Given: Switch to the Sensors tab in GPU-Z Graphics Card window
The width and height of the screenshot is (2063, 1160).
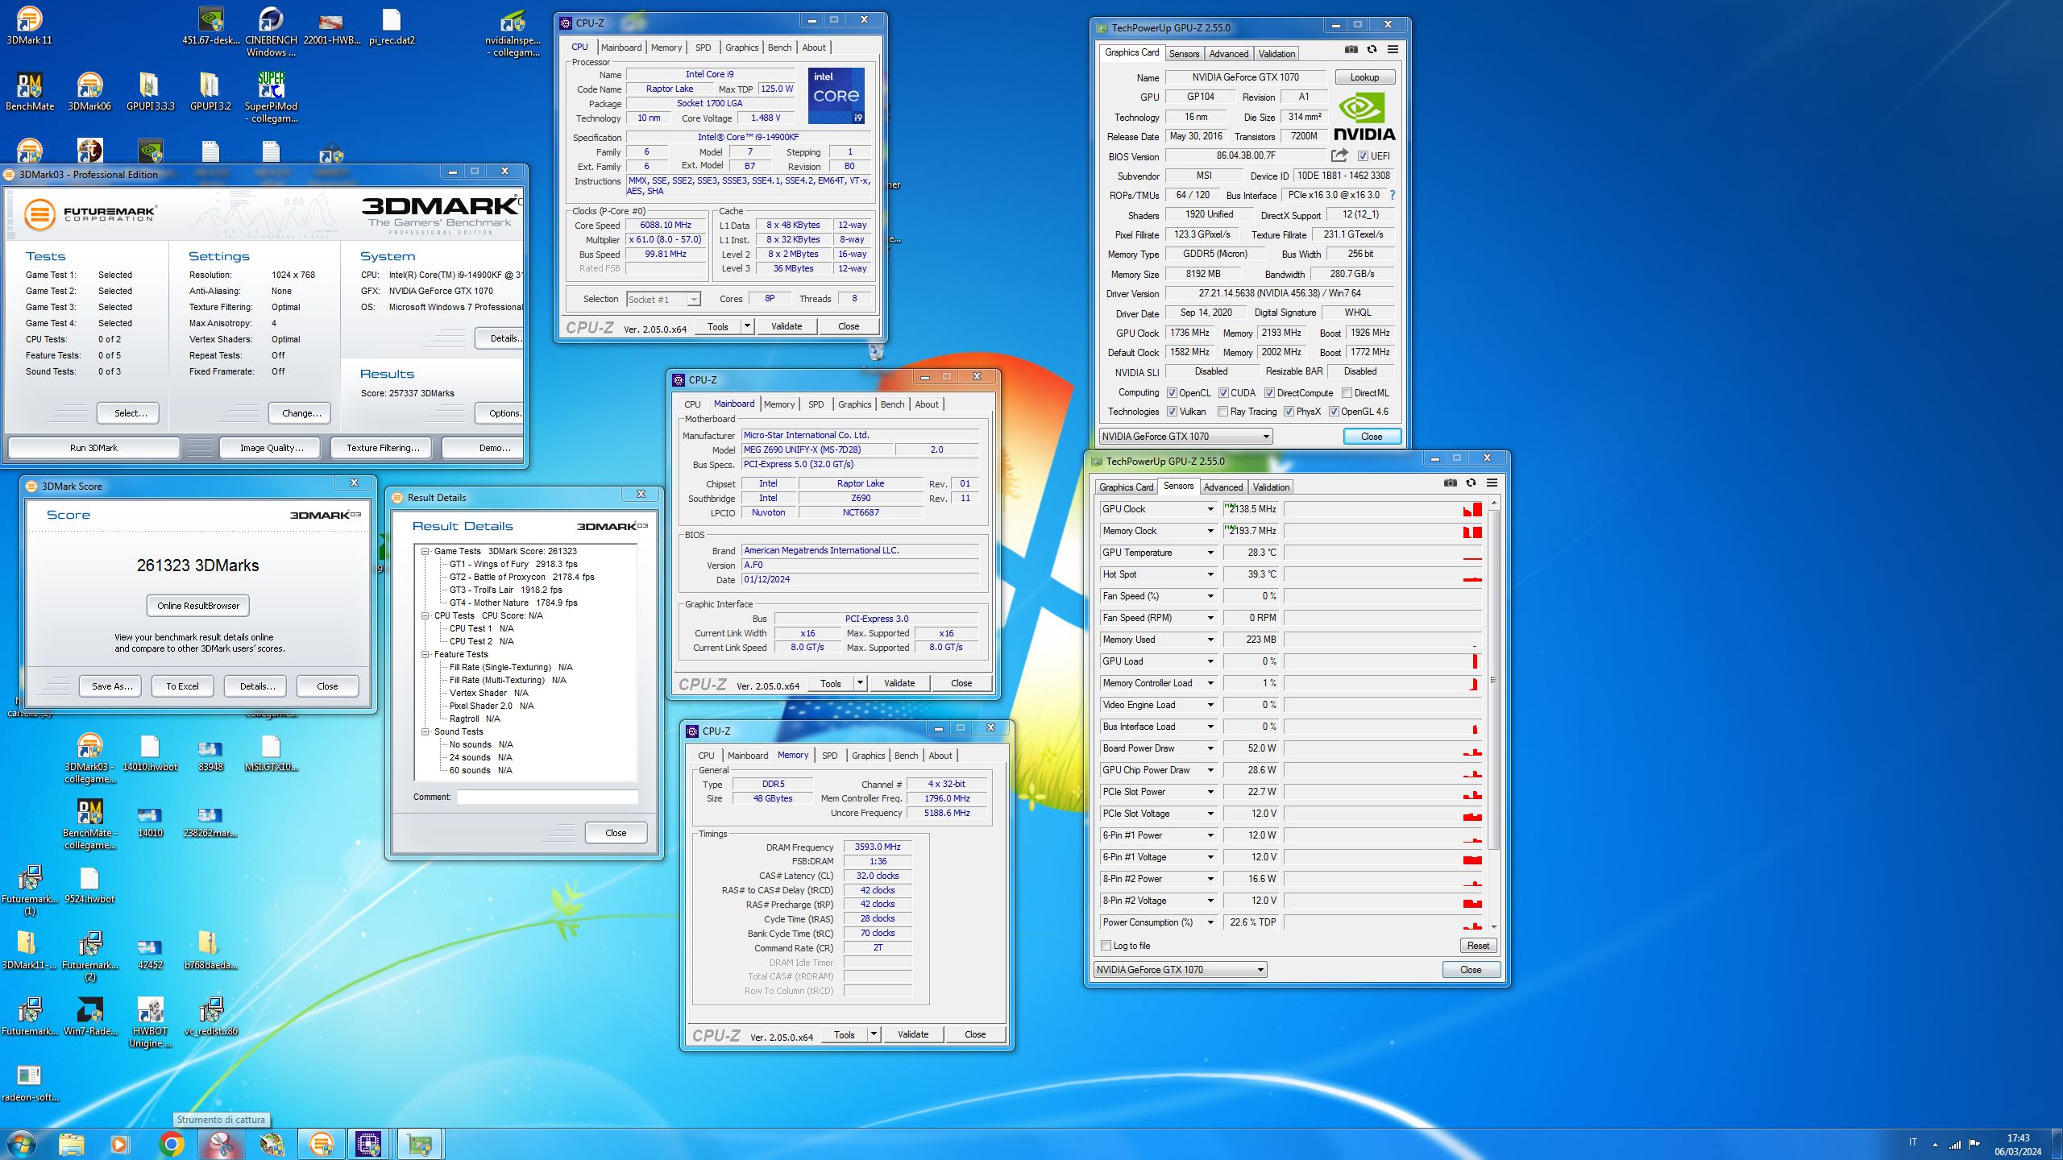Looking at the screenshot, I should pyautogui.click(x=1184, y=54).
